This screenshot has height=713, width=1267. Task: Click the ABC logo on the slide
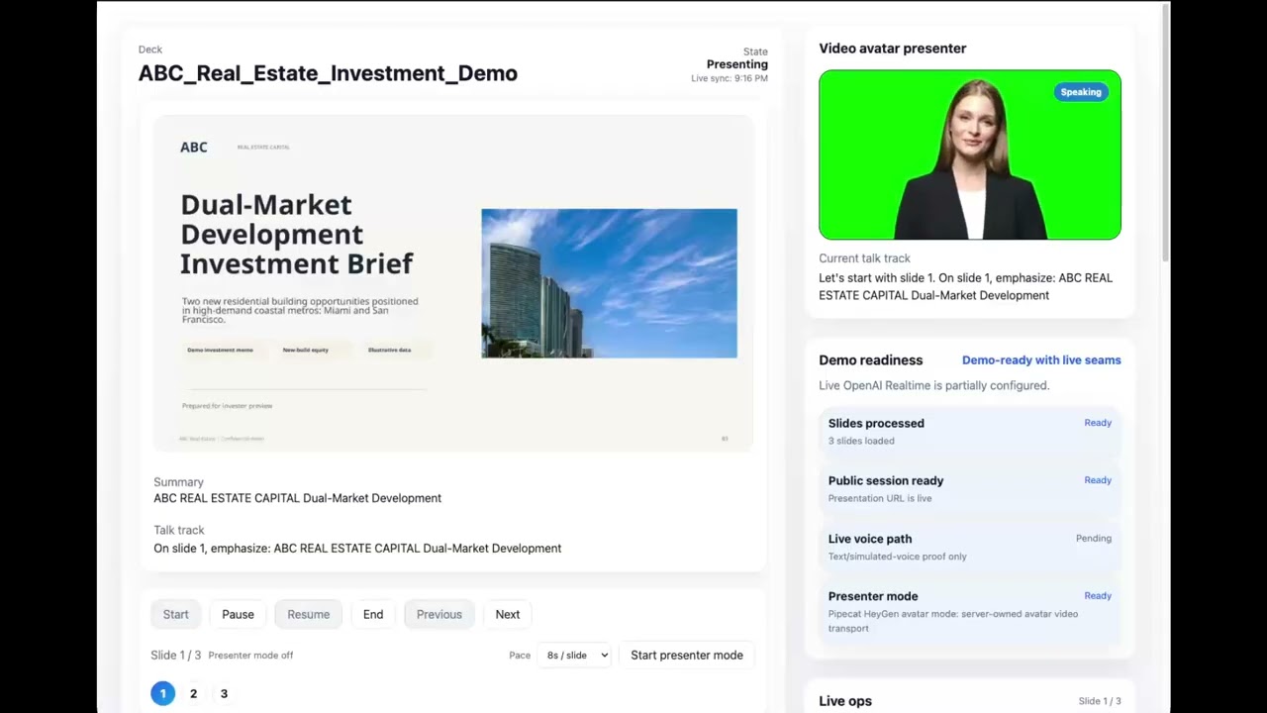[194, 147]
